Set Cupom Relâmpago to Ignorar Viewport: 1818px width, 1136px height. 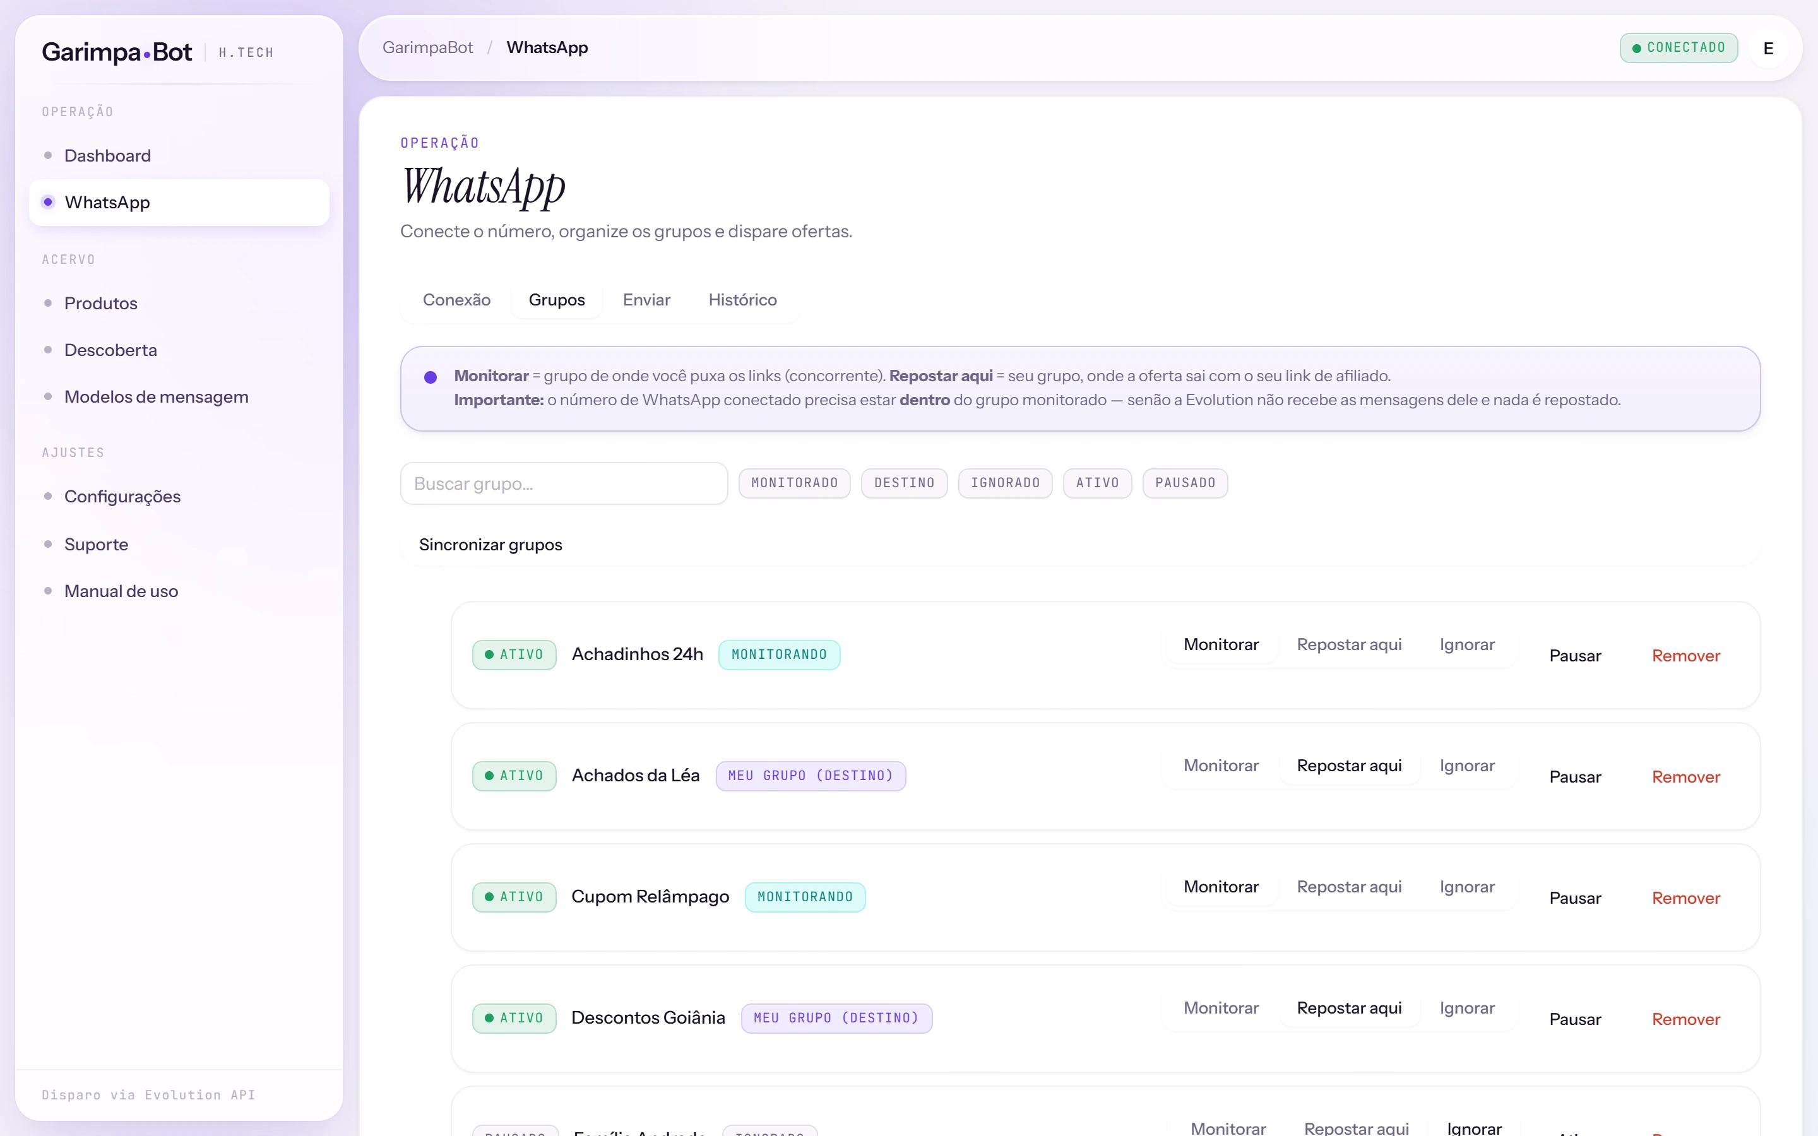tap(1466, 887)
